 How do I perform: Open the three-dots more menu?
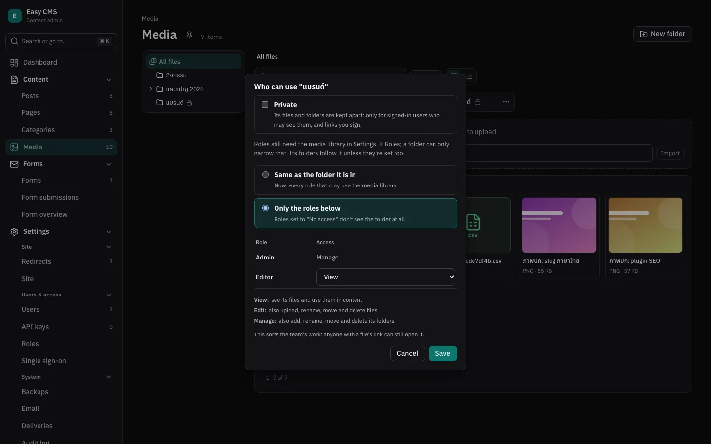(506, 102)
